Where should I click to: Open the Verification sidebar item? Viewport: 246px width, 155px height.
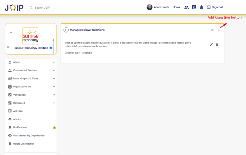point(20,95)
